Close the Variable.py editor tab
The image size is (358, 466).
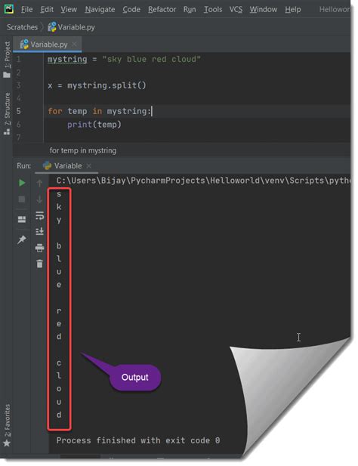pos(74,45)
